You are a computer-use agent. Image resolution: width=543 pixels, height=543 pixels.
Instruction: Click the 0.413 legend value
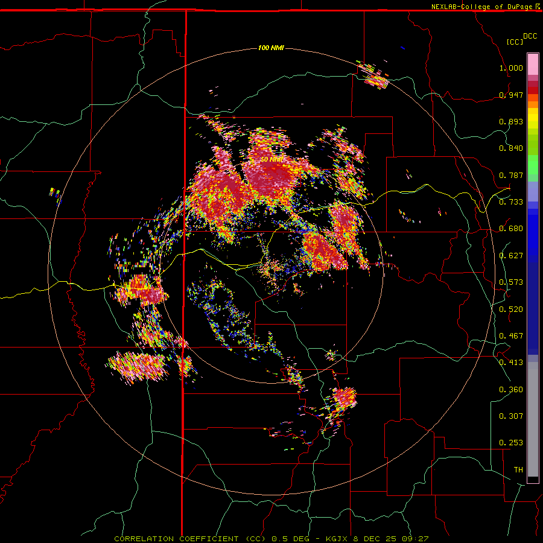coord(511,362)
